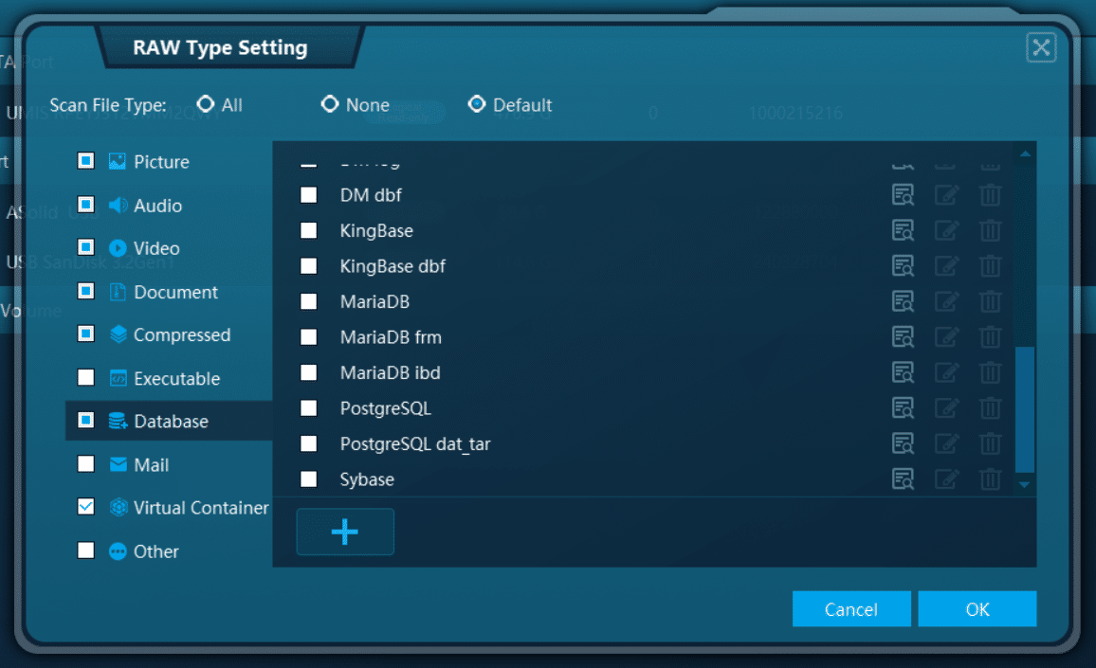Viewport: 1096px width, 668px height.
Task: Open the Picture category list
Action: (161, 162)
